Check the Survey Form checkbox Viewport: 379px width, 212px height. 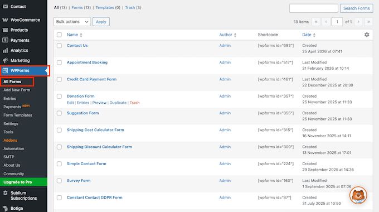59,181
